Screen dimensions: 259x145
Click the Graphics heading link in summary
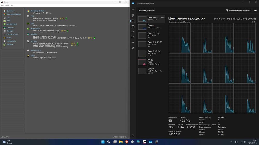click(x=34, y=34)
